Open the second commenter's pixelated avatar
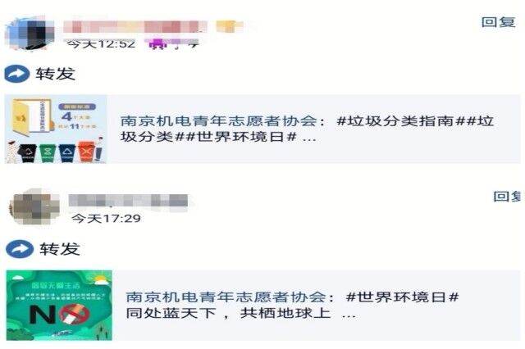 click(35, 206)
